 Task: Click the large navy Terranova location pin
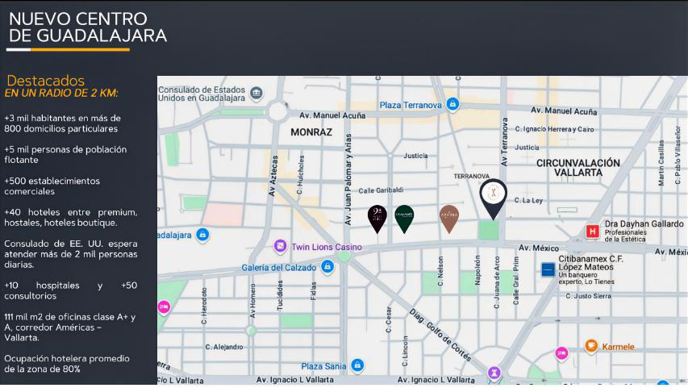pyautogui.click(x=493, y=198)
